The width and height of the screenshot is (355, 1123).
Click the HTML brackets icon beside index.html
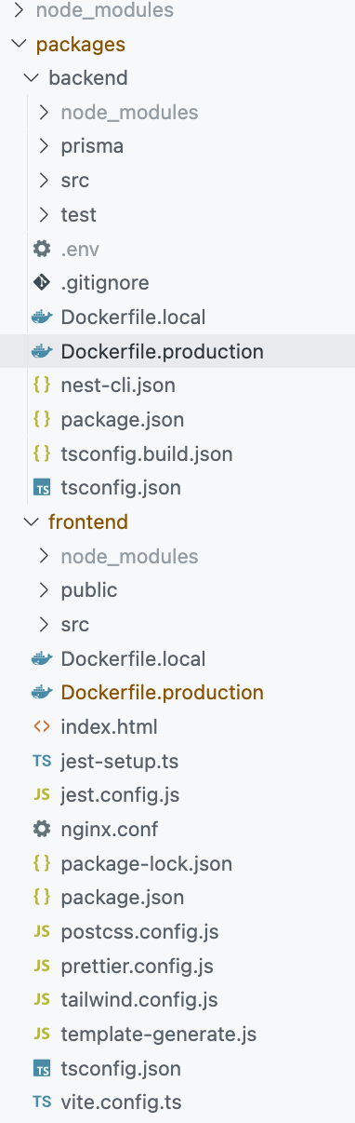[x=42, y=726]
